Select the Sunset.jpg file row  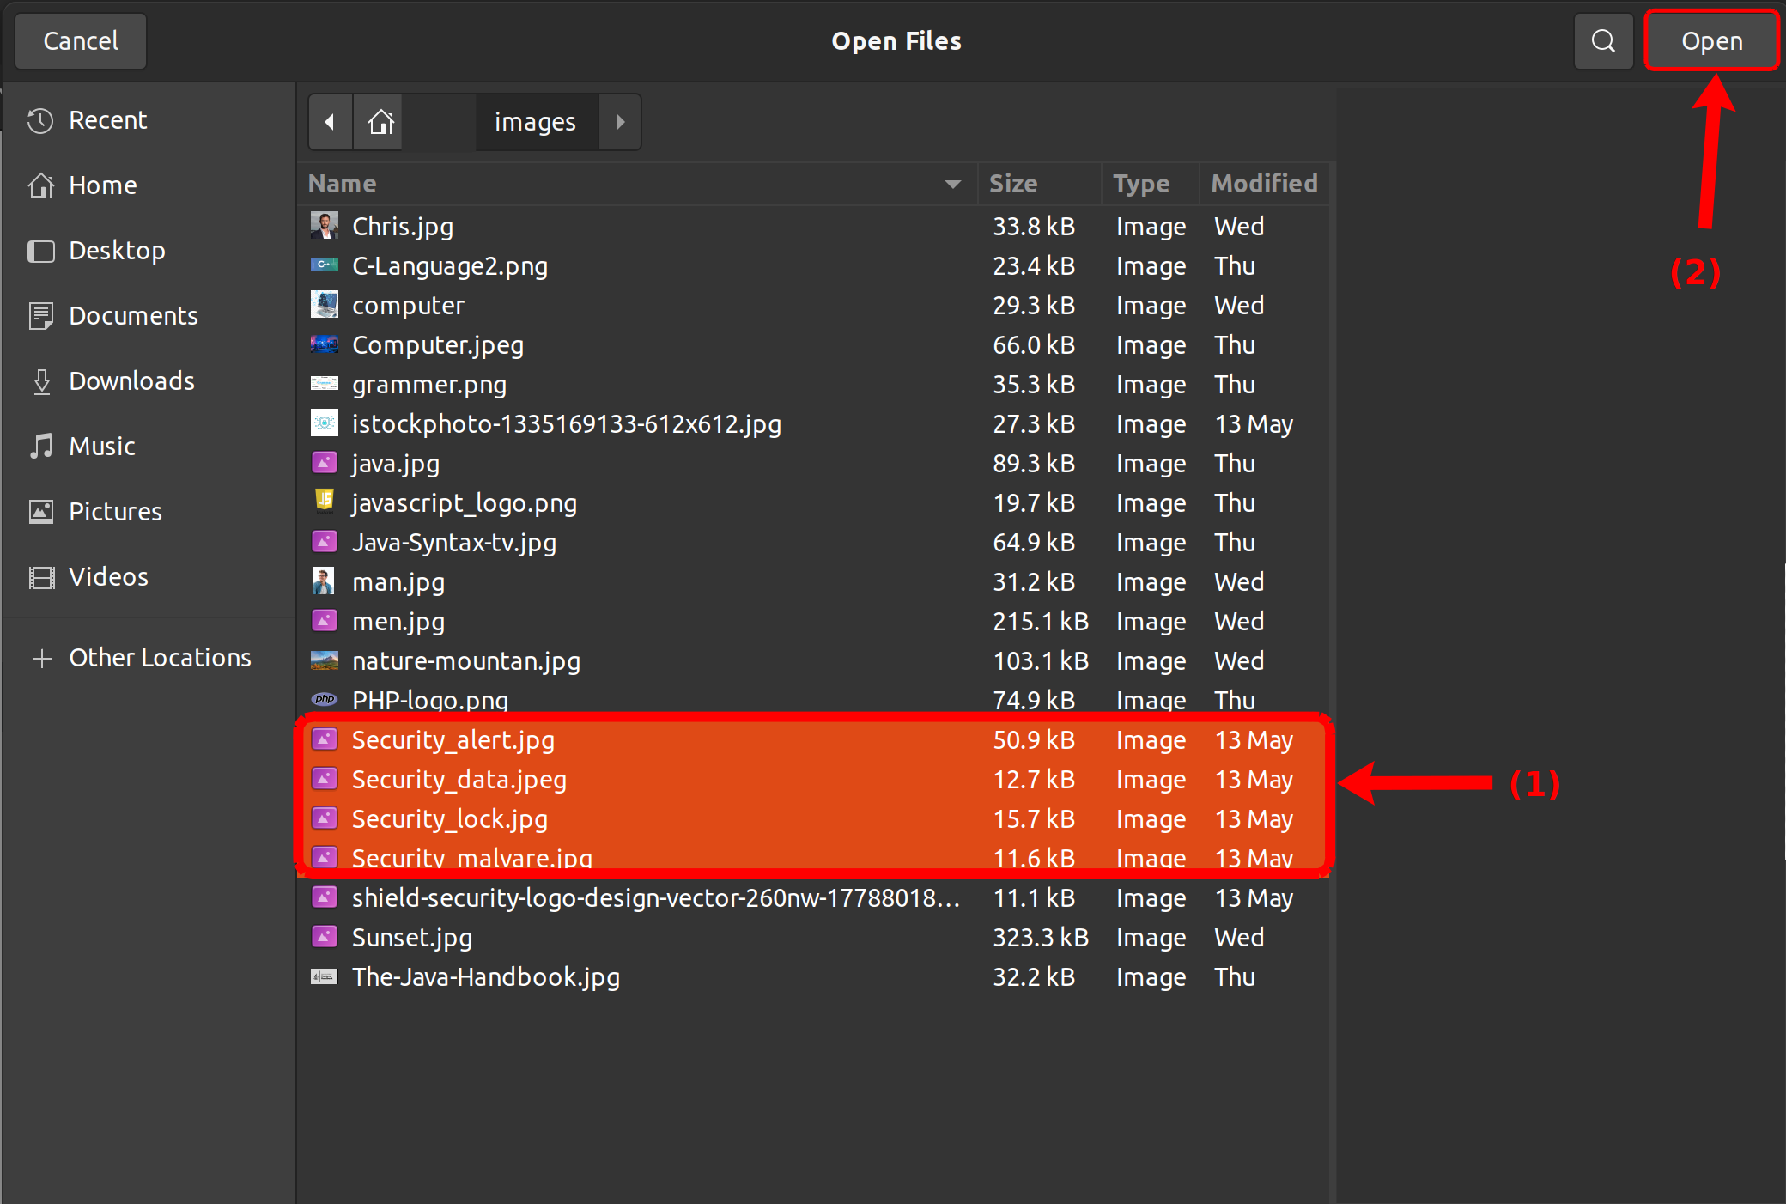(412, 938)
